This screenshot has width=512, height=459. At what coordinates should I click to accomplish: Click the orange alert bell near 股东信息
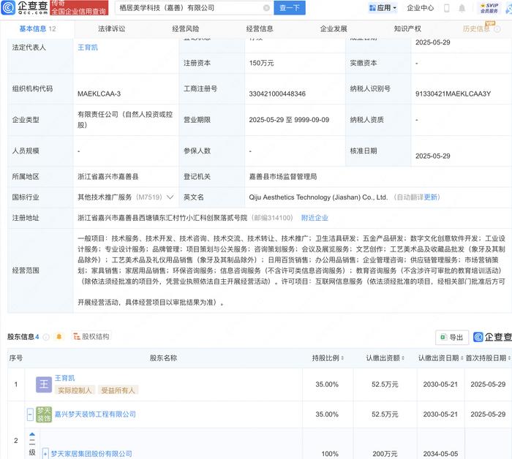(x=59, y=336)
